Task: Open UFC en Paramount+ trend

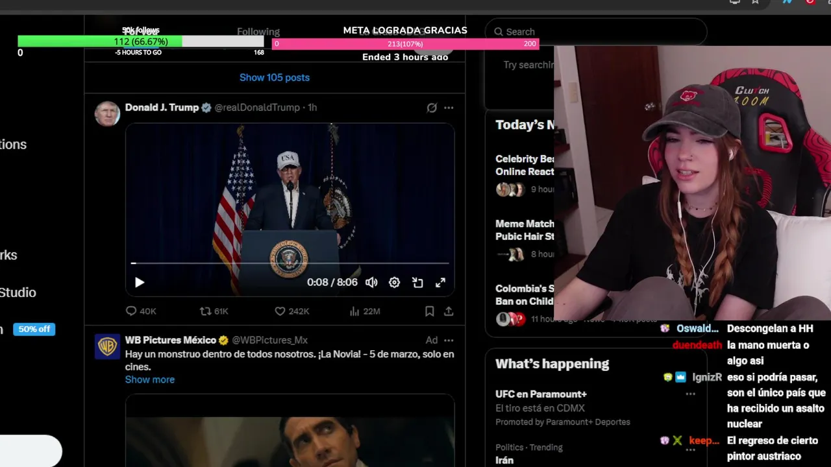Action: point(541,394)
